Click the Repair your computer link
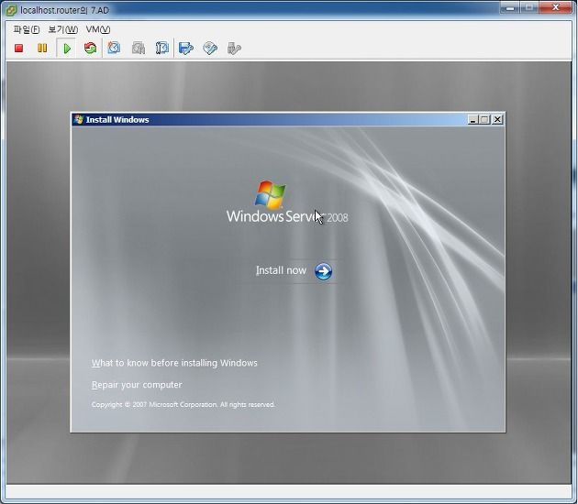This screenshot has height=504, width=578. pos(137,385)
